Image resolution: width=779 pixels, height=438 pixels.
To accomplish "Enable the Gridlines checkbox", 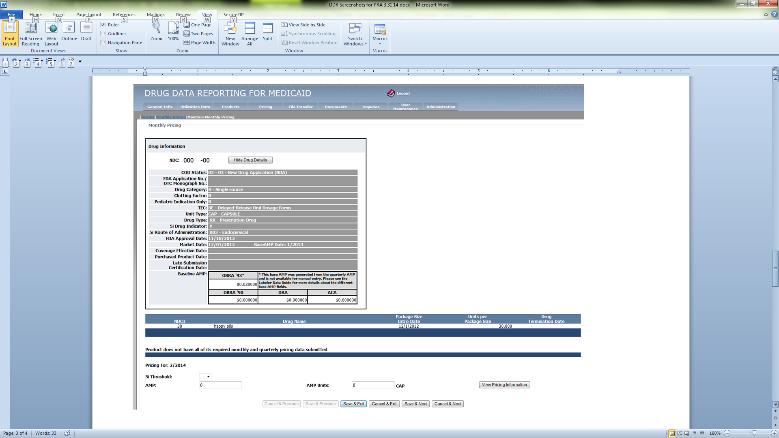I will [x=103, y=34].
